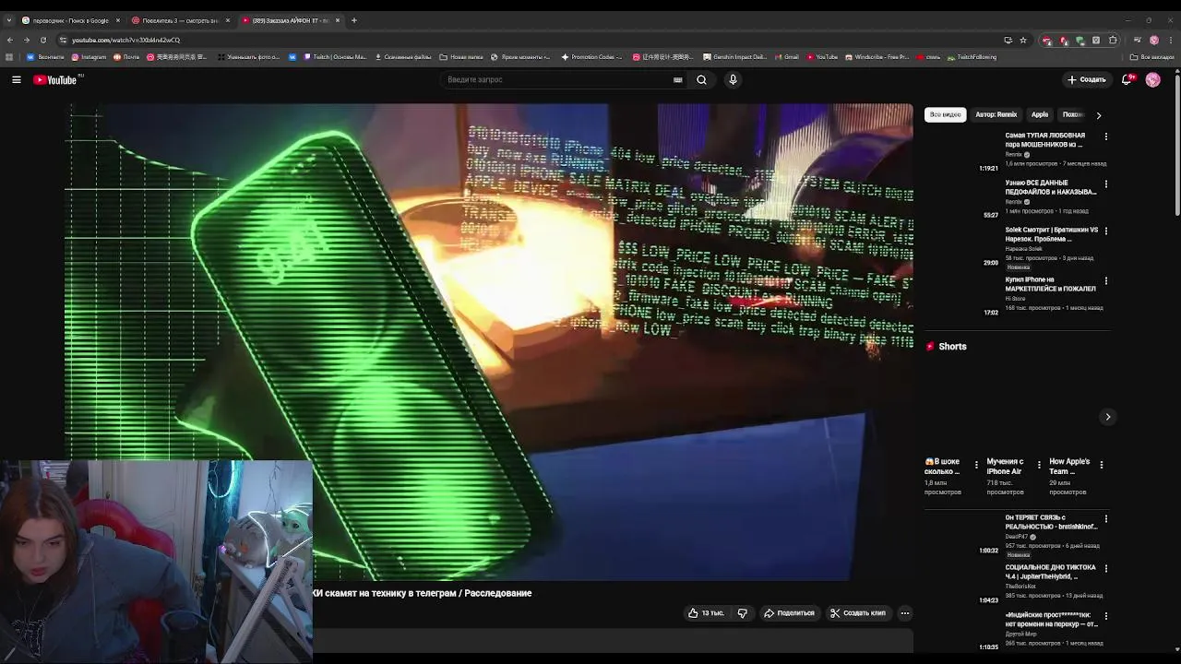Open the Chrome three-dot menu
Viewport: 1181px width, 664px height.
(x=1170, y=40)
